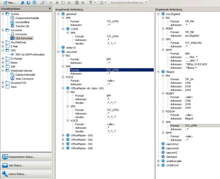This screenshot has height=179, width=220.
Task: Click the Dateischnittstelle icon
Action: [13, 75]
